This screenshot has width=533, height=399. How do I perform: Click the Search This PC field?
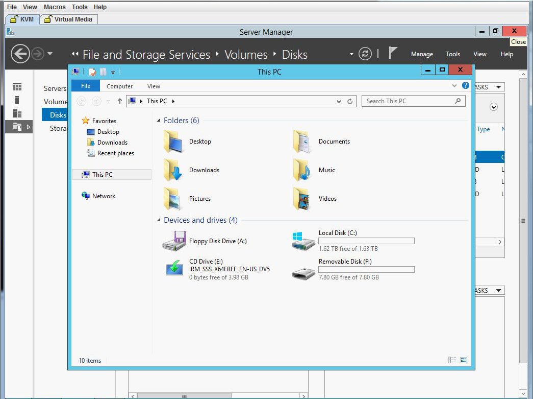click(408, 101)
